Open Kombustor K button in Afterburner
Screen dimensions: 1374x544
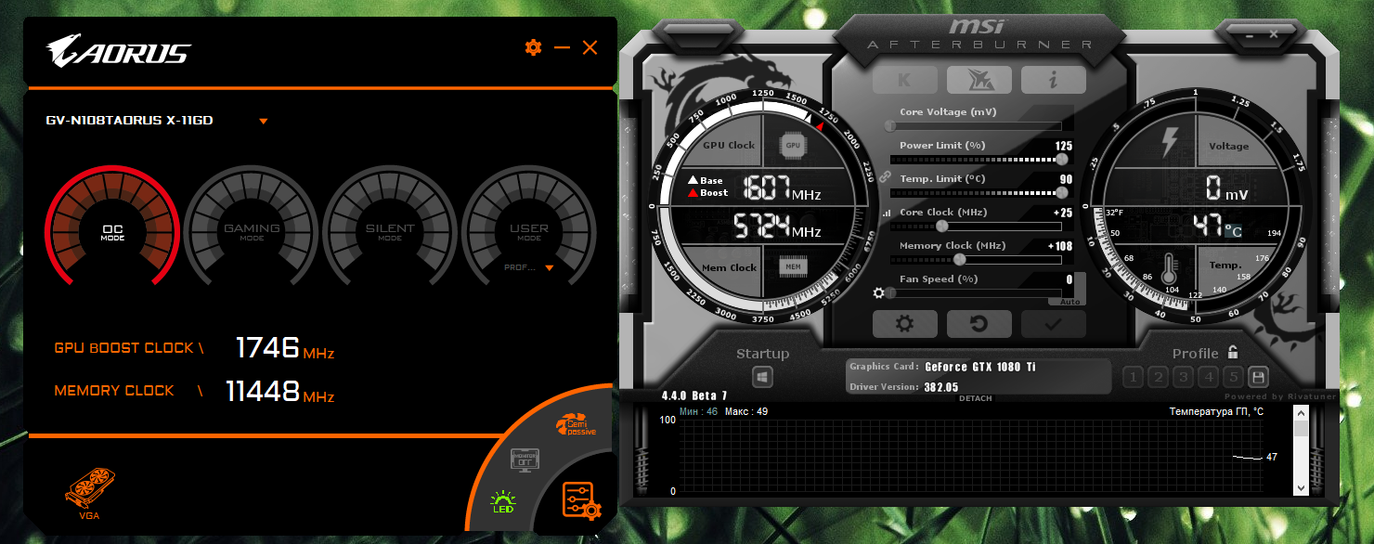pos(905,80)
